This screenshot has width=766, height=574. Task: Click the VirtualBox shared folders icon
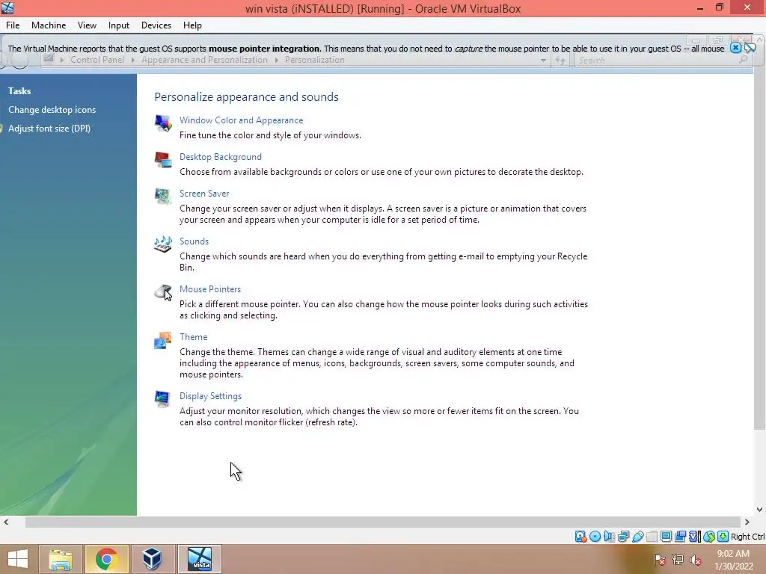pos(652,537)
